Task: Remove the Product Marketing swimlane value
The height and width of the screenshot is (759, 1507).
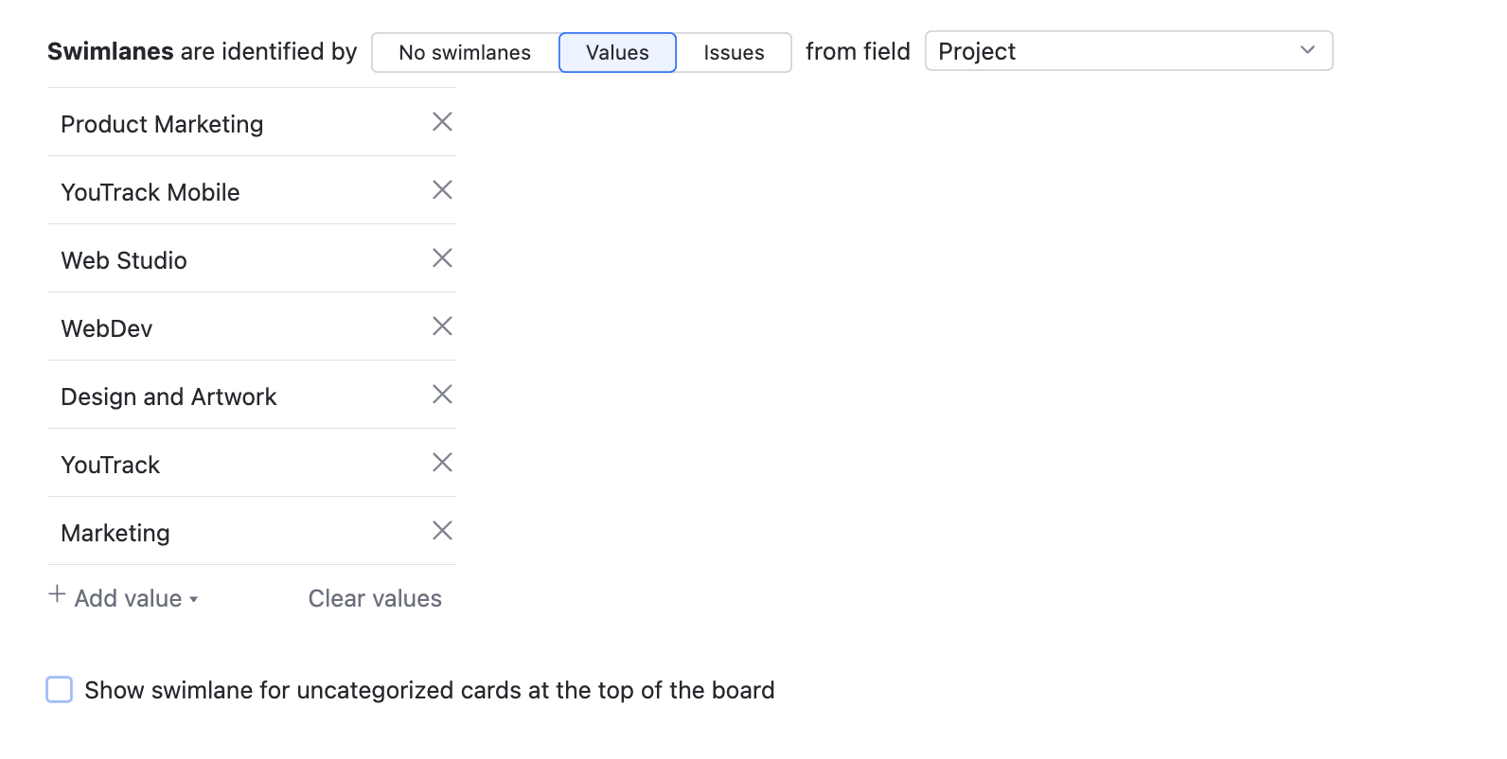Action: [442, 122]
